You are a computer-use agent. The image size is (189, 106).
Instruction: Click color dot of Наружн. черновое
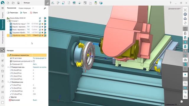42,27
